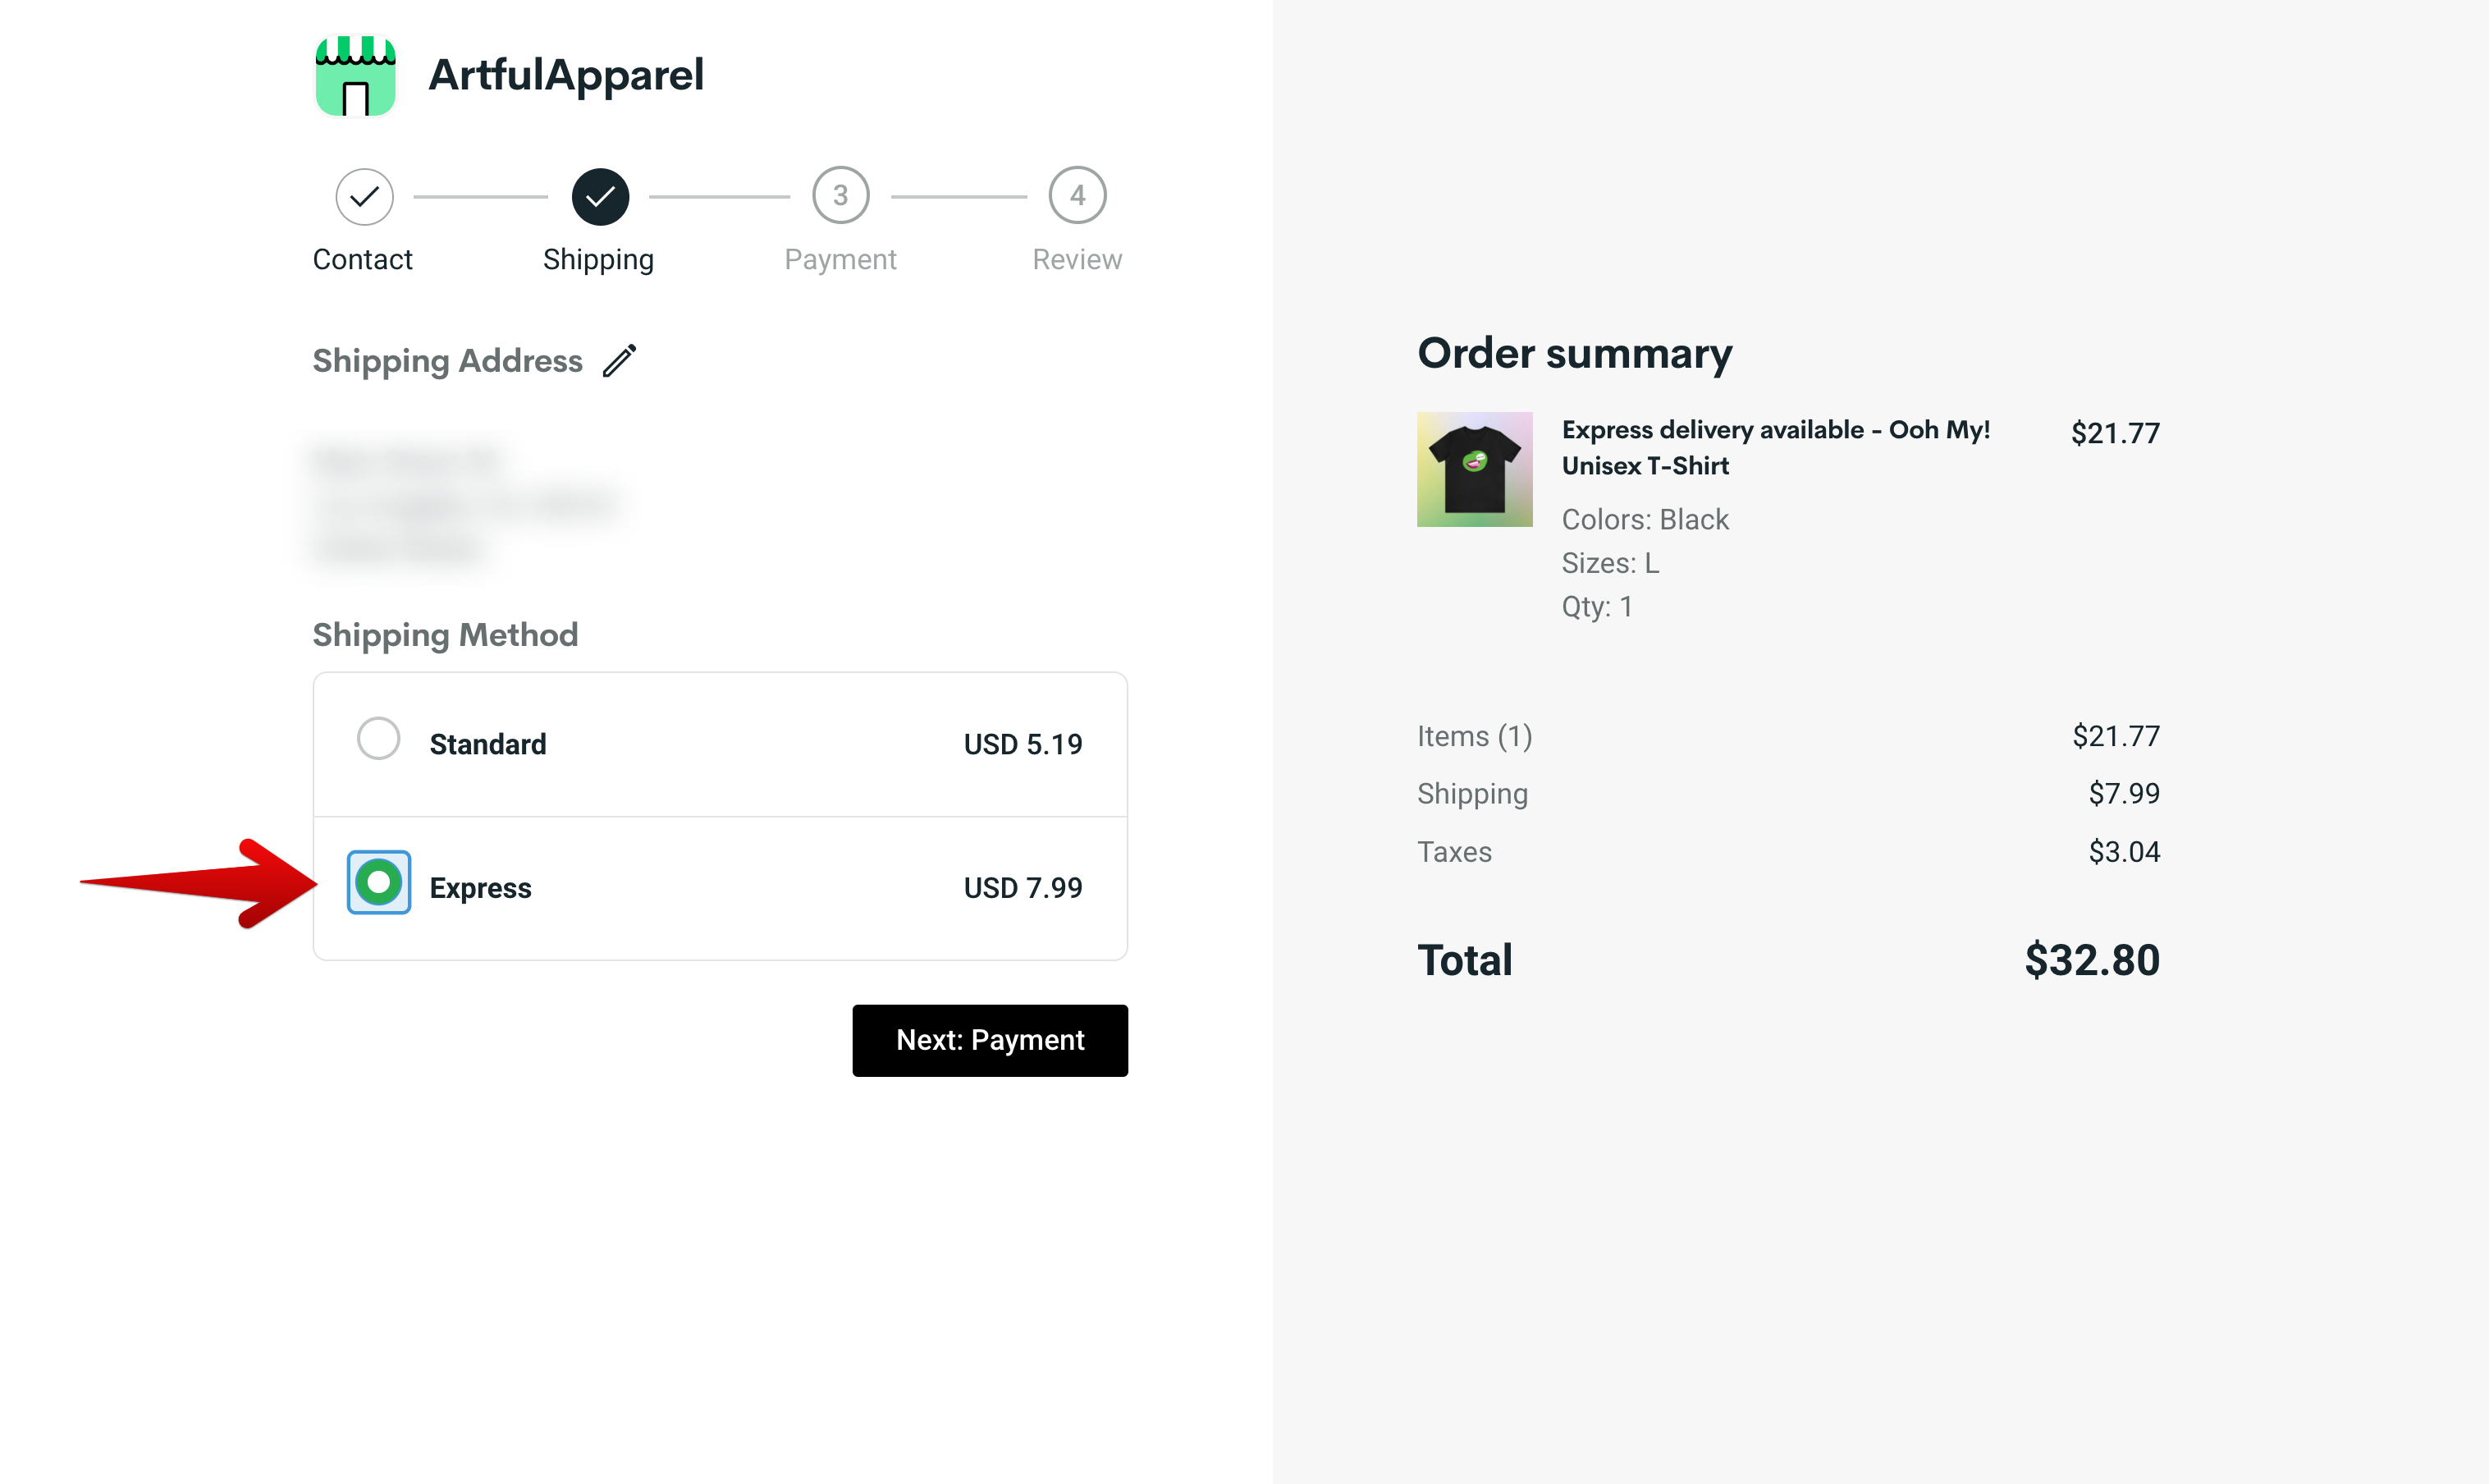Click the pencil icon to edit shipping address
This screenshot has height=1484, width=2489.
[620, 360]
